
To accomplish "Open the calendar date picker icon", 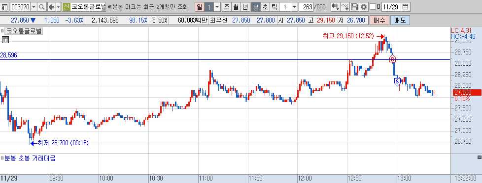I will tap(406, 6).
